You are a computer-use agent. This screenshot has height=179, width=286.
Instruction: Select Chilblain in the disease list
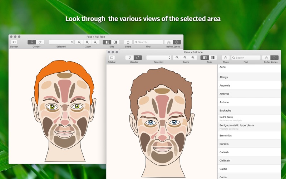(x=249, y=160)
